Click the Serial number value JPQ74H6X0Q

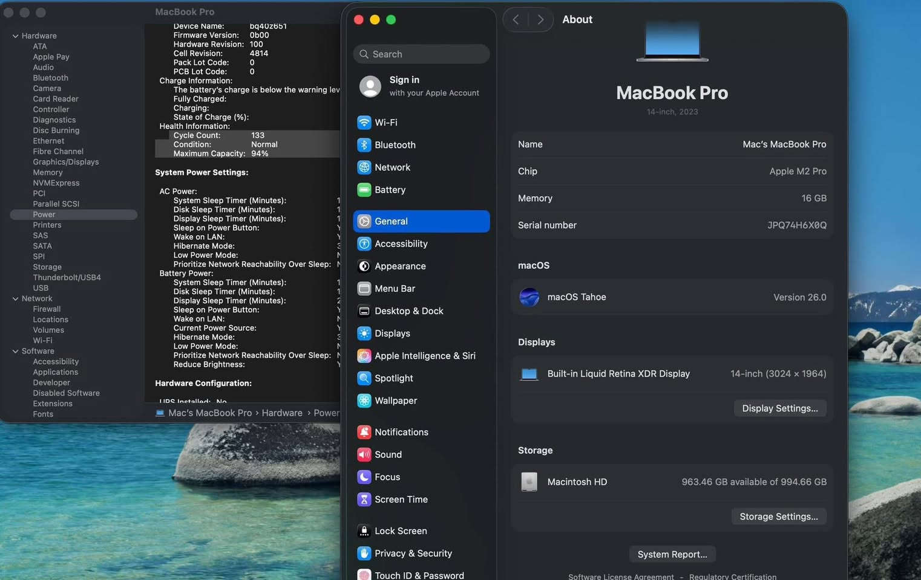[x=797, y=225]
